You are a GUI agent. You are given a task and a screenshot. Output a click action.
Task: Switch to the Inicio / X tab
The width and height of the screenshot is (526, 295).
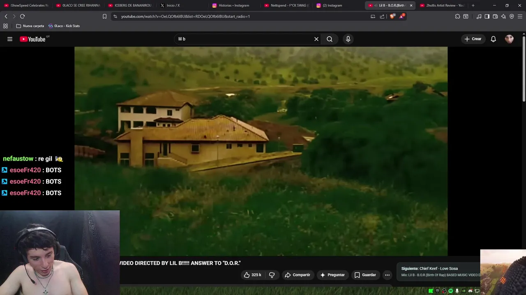(182, 5)
